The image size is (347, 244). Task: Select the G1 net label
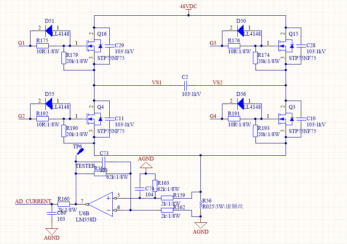[x=22, y=43]
